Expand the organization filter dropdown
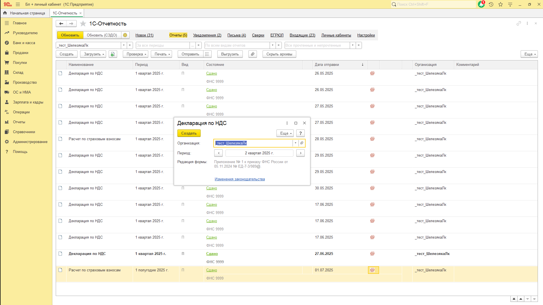Viewport: 543px width, 305px height. tap(124, 45)
